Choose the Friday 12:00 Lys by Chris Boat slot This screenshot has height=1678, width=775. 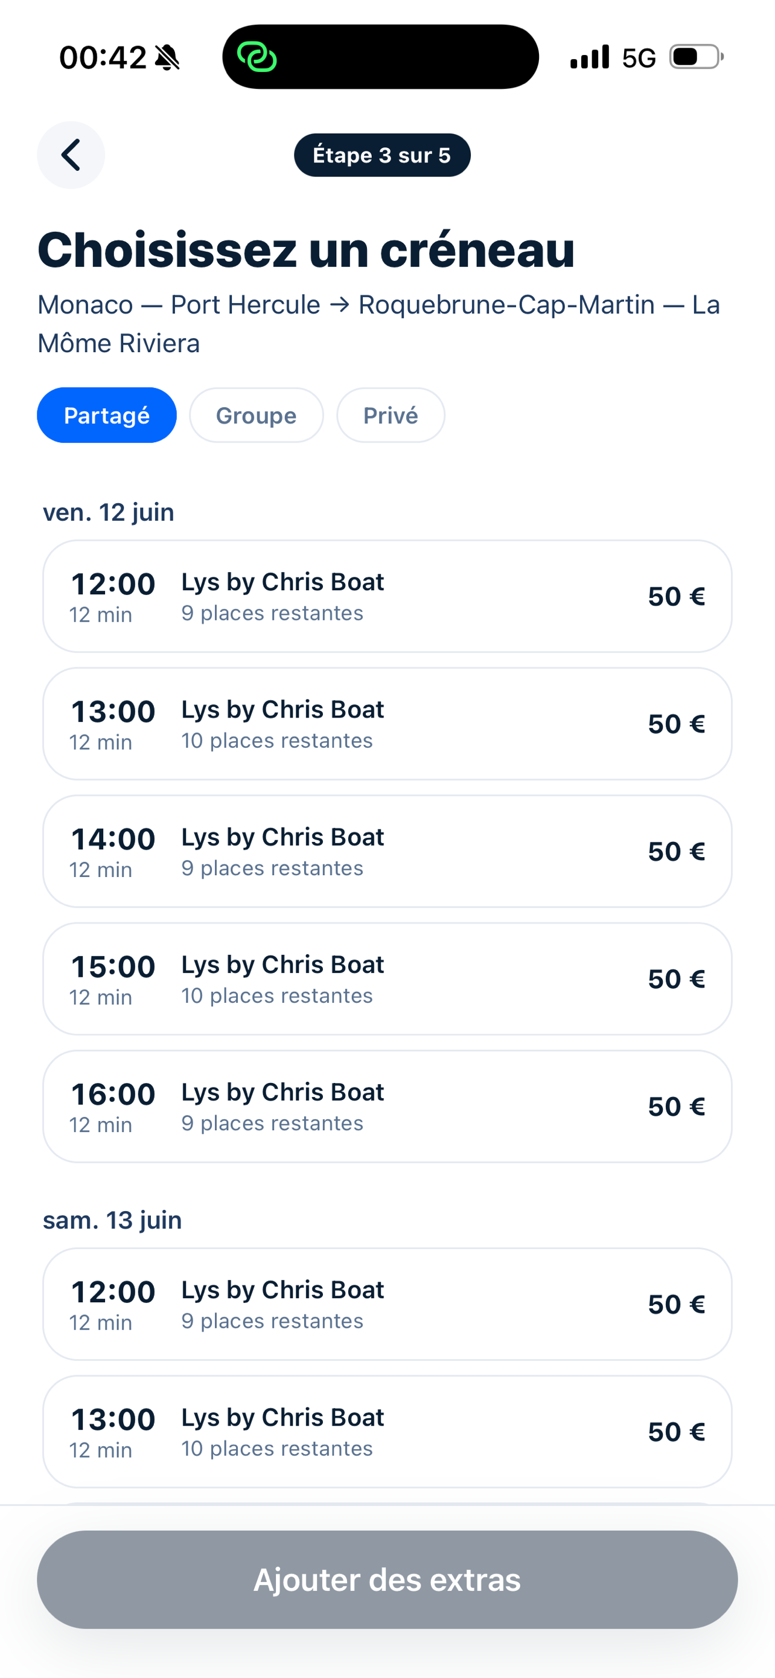387,596
